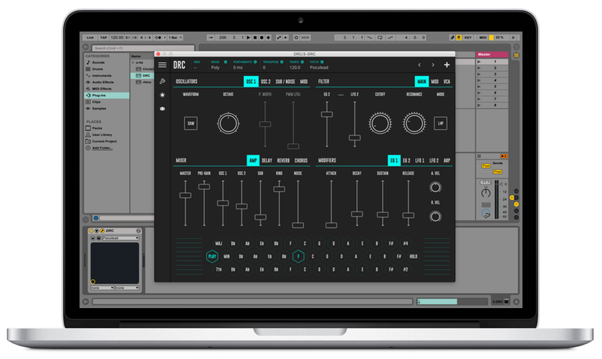Toggle MIDI mapping mode in Ableton
The width and height of the screenshot is (602, 359).
point(483,38)
